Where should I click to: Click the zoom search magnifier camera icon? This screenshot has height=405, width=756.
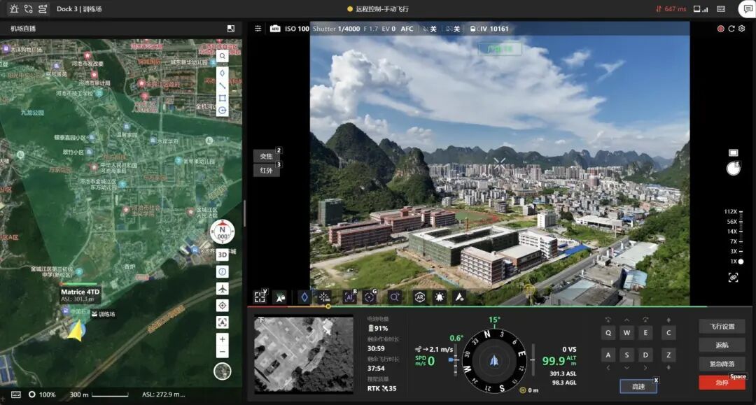(x=394, y=297)
